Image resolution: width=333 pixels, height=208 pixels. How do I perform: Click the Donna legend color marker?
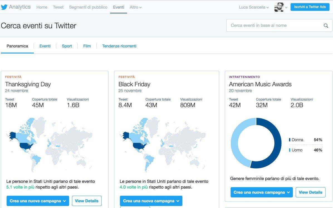tap(290, 140)
